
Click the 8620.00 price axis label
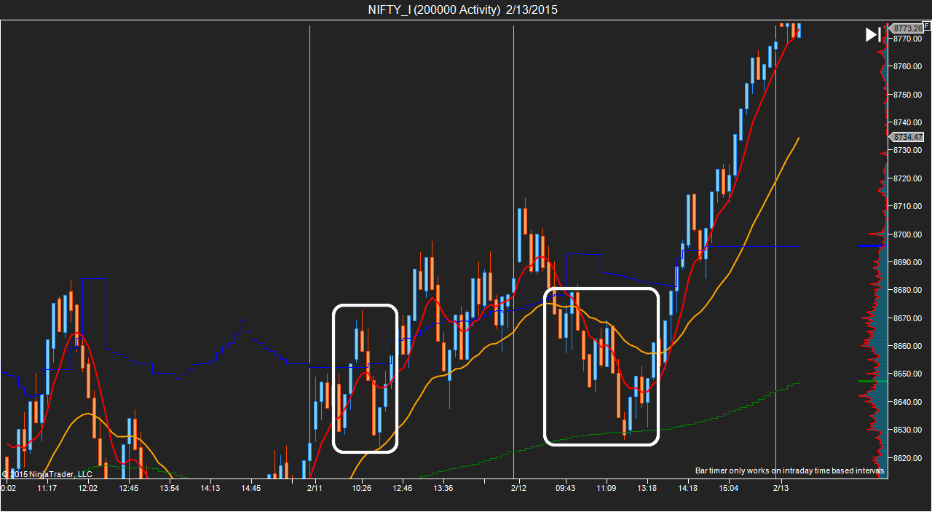pos(907,458)
